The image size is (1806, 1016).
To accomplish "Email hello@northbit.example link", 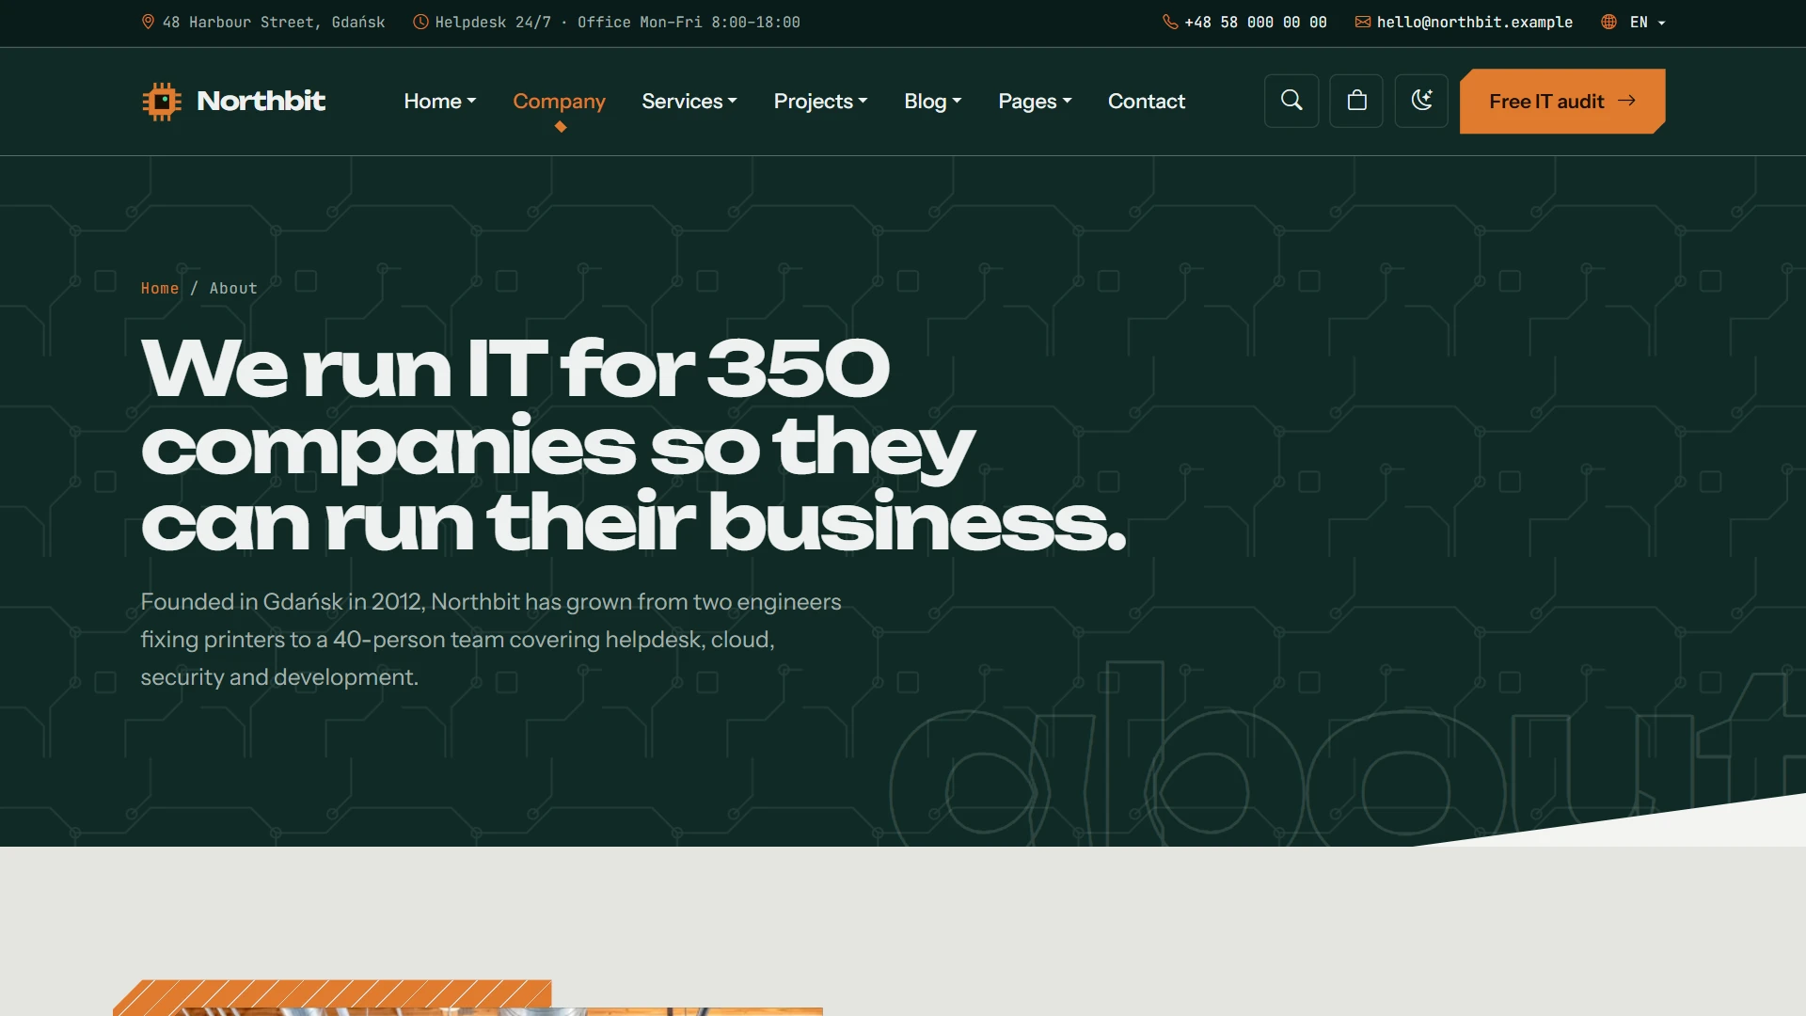I will (x=1474, y=22).
